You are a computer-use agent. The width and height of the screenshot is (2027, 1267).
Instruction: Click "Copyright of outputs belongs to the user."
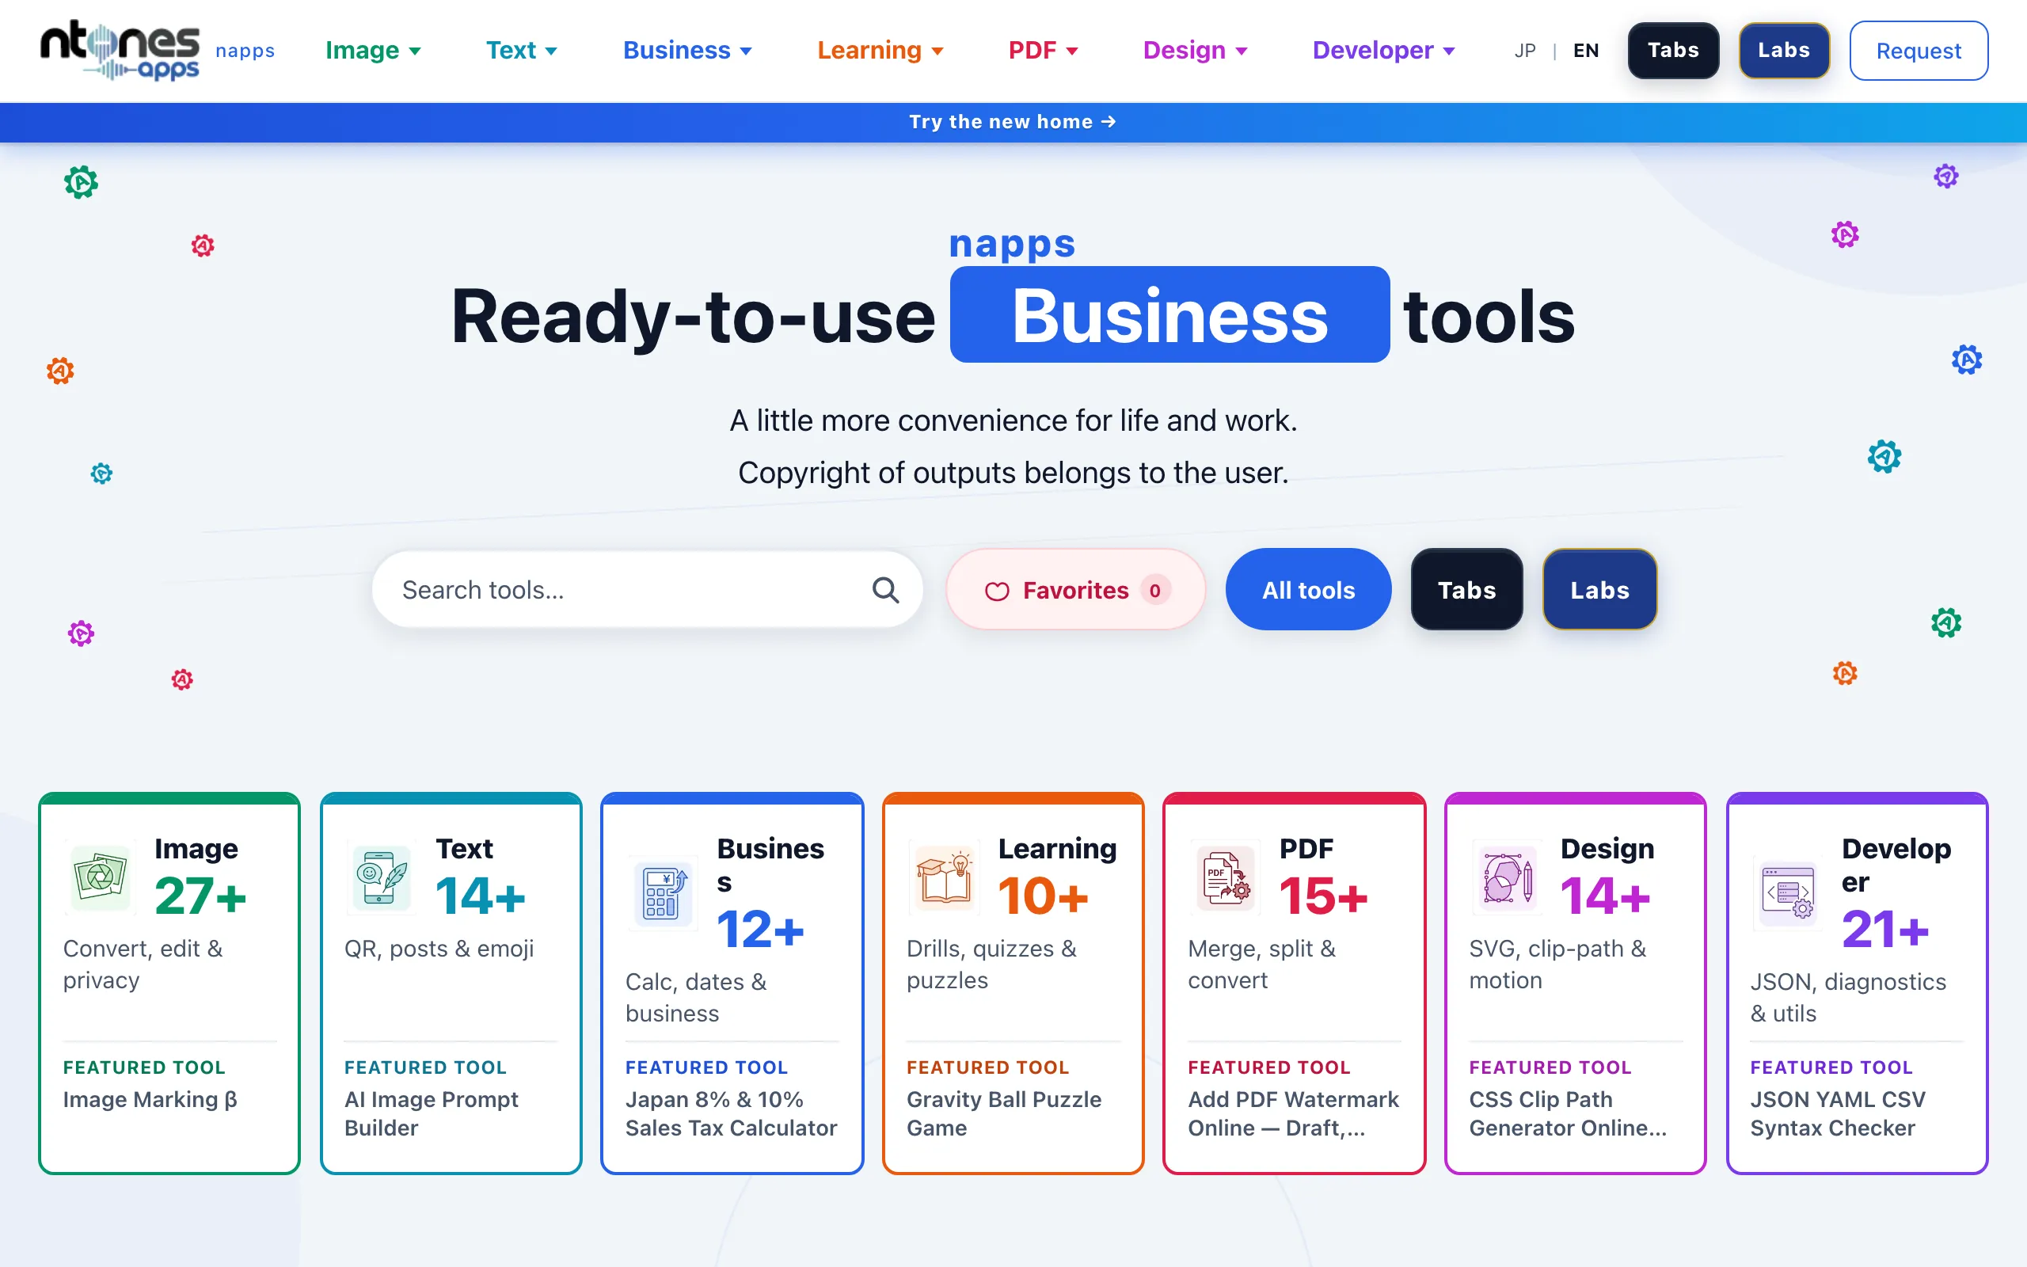click(x=1013, y=473)
